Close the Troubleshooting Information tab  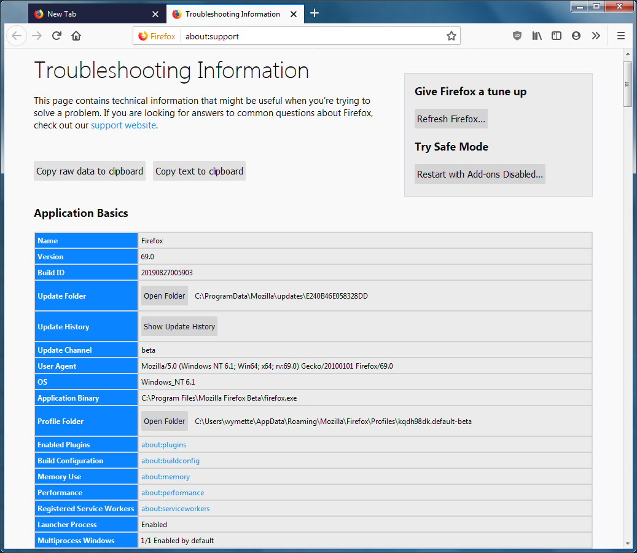294,14
